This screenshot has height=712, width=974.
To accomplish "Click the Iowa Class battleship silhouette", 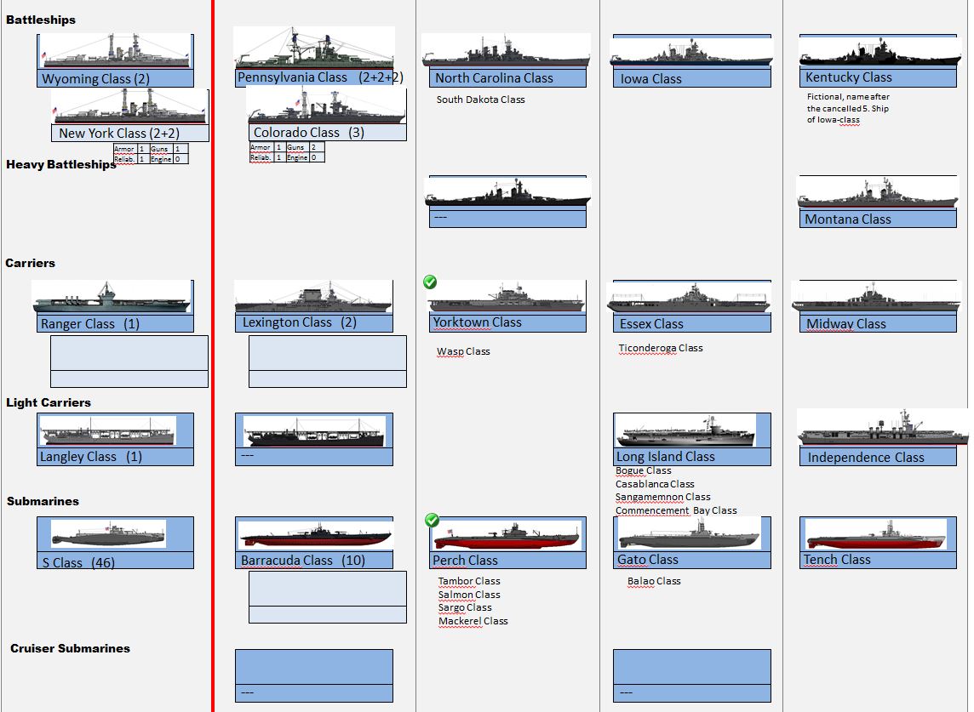I will pyautogui.click(x=690, y=53).
